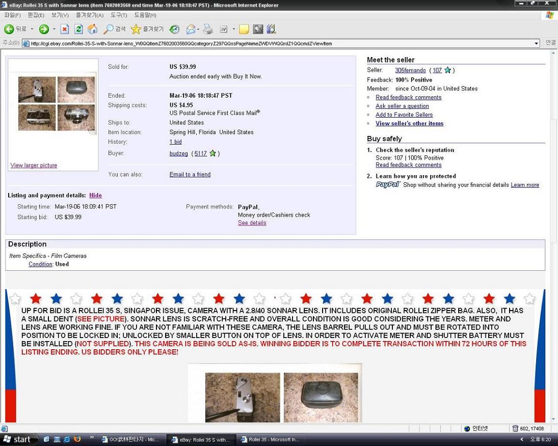558x446 pixels.
Task: Click the Show Desktop quick launch icon
Action: tap(57, 439)
